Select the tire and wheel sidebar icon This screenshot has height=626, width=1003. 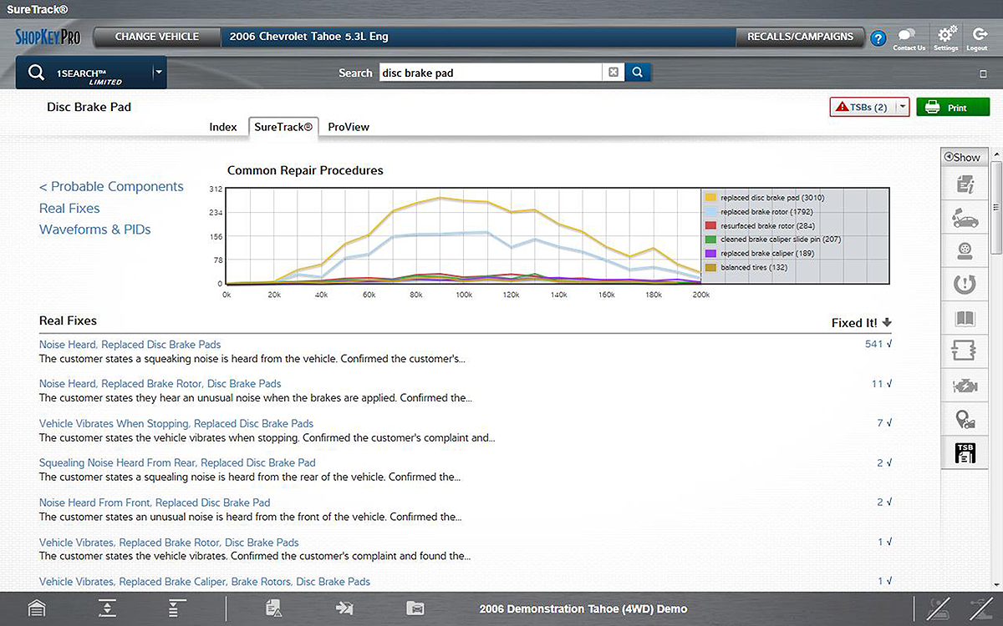click(x=965, y=251)
